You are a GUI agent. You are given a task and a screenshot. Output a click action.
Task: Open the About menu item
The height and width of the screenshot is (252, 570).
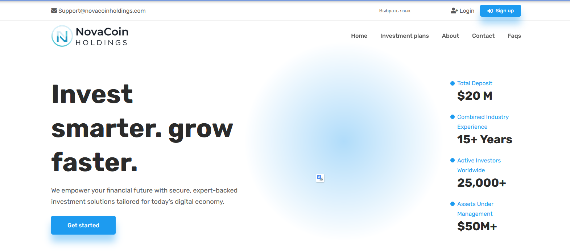450,36
